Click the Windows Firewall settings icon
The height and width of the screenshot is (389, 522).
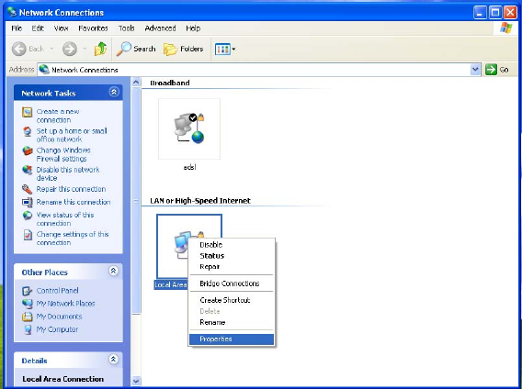tap(27, 151)
